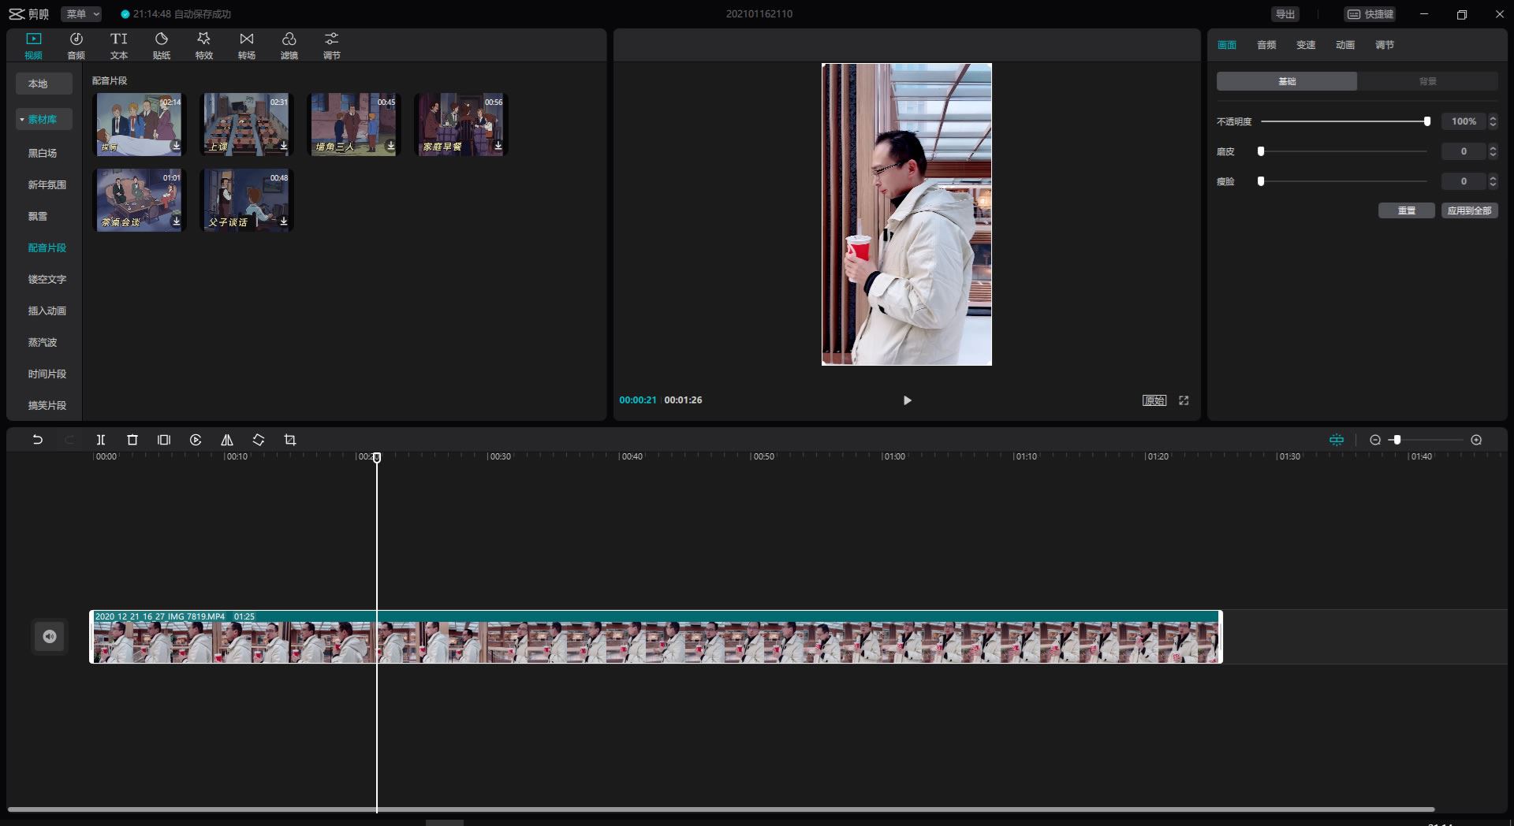Click the 不透明度 opacity slider handle
This screenshot has width=1514, height=826.
click(1427, 121)
